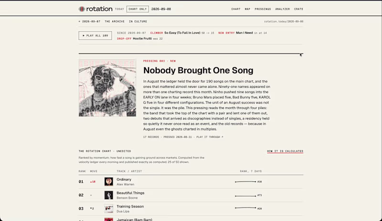Open the IN CULTURE link
The width and height of the screenshot is (382, 221).
click(138, 21)
